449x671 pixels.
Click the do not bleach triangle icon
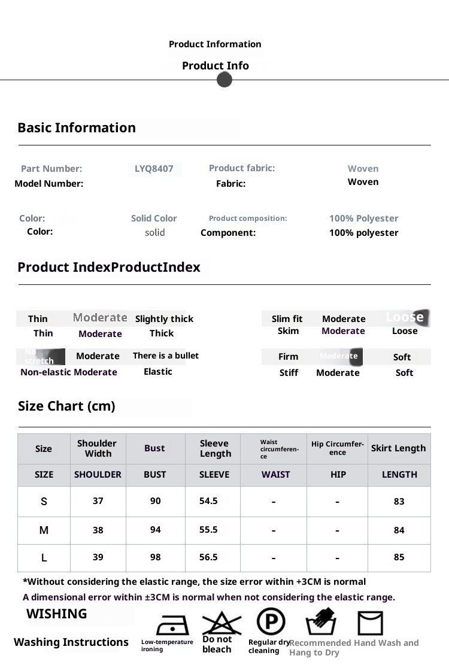[x=222, y=623]
